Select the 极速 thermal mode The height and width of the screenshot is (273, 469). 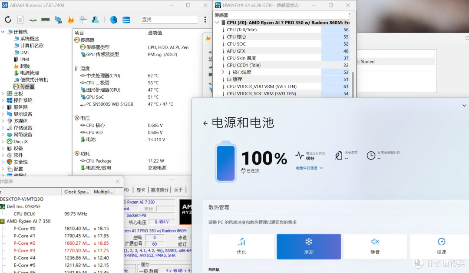click(x=441, y=246)
